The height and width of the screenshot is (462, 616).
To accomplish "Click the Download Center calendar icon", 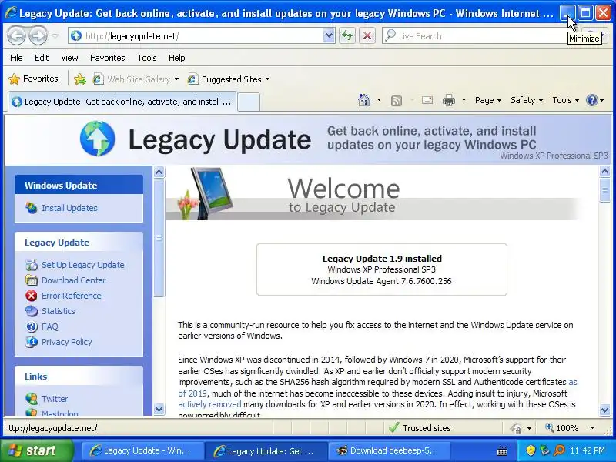I will pos(32,280).
